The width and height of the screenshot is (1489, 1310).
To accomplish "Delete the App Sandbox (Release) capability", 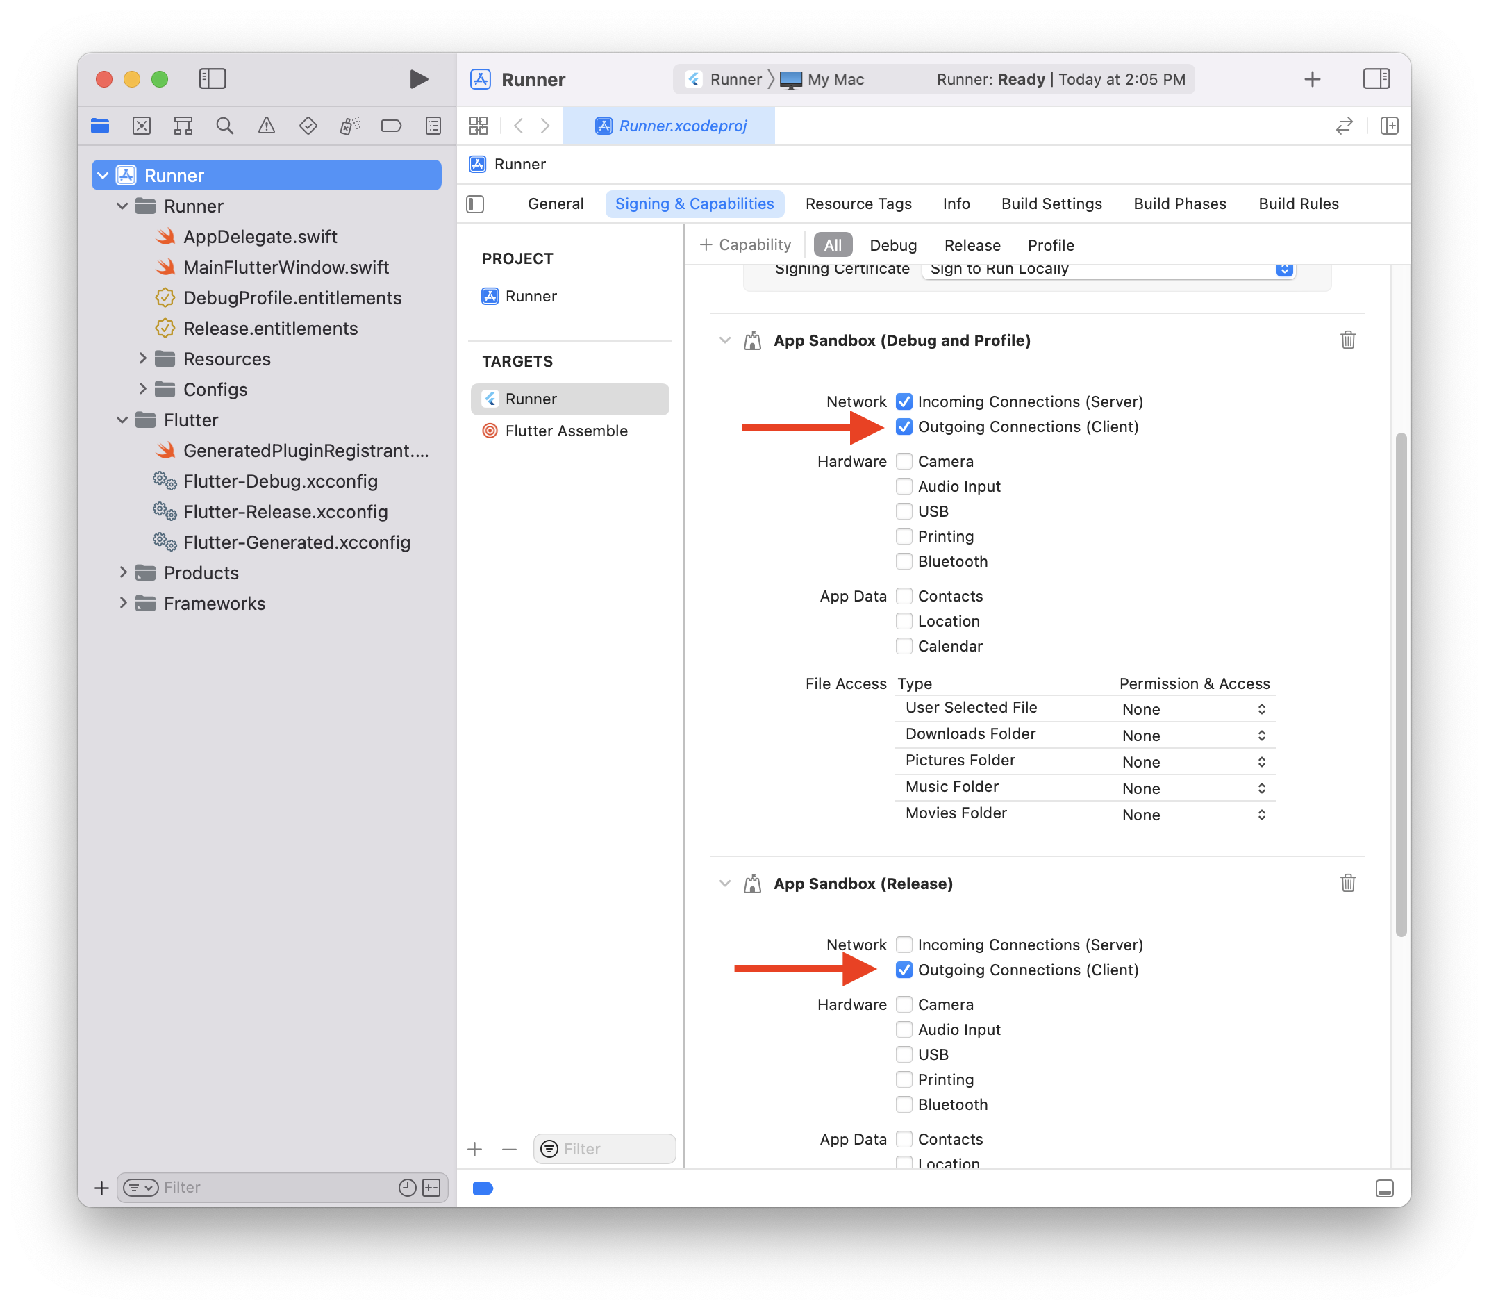I will click(1348, 883).
